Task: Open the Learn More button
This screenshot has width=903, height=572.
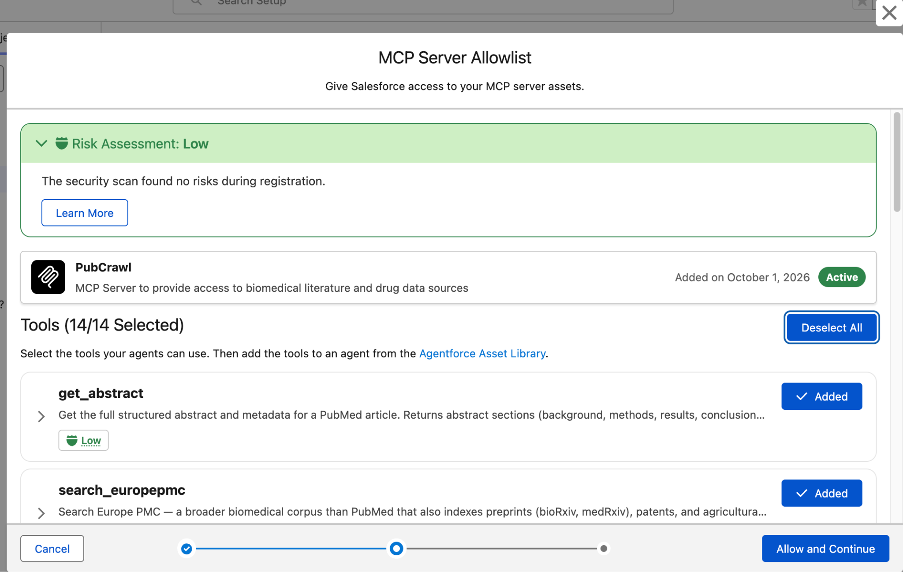Action: point(85,213)
